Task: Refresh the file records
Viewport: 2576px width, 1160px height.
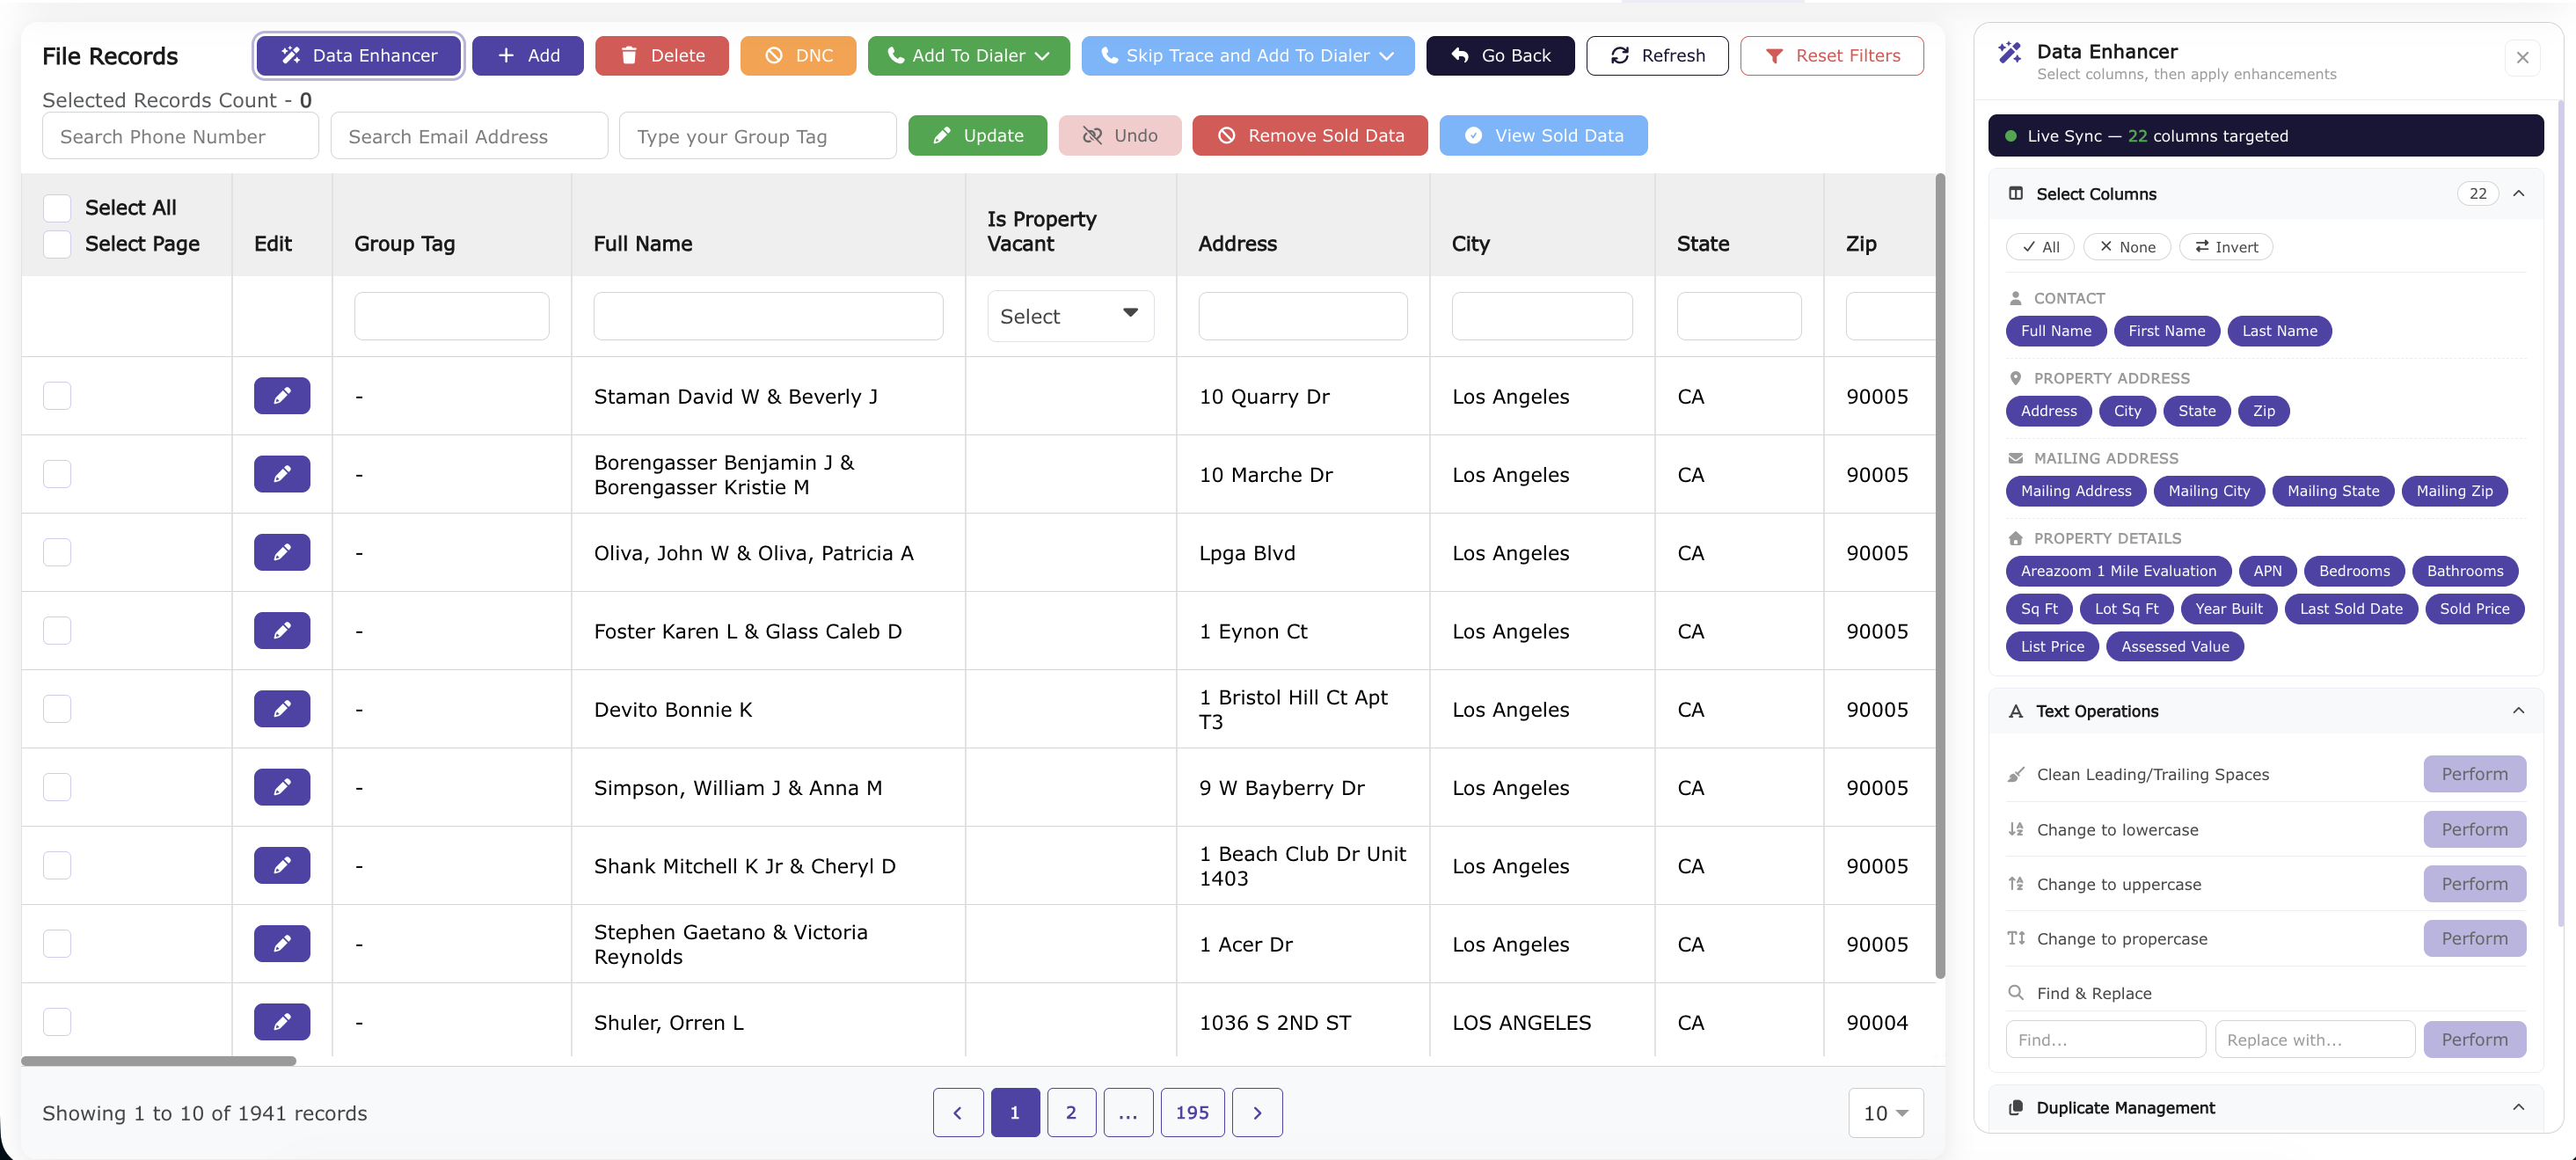Action: coord(1656,55)
